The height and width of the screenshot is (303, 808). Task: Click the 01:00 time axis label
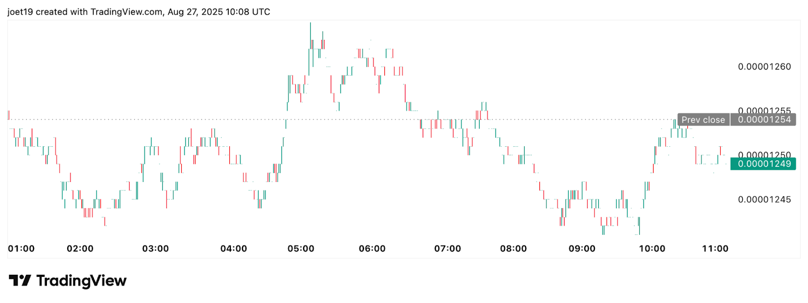tap(21, 249)
